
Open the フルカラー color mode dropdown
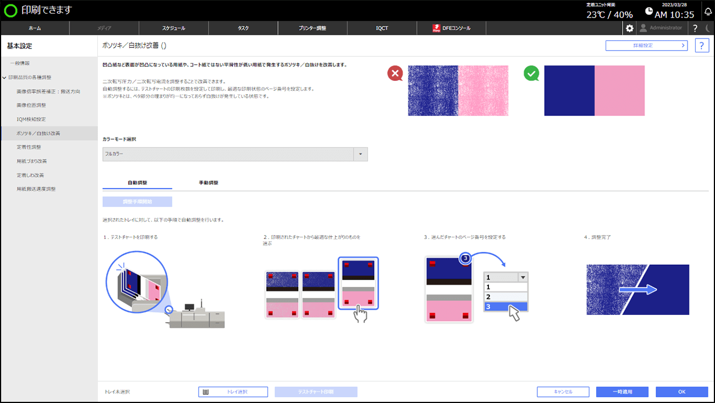pyautogui.click(x=360, y=154)
